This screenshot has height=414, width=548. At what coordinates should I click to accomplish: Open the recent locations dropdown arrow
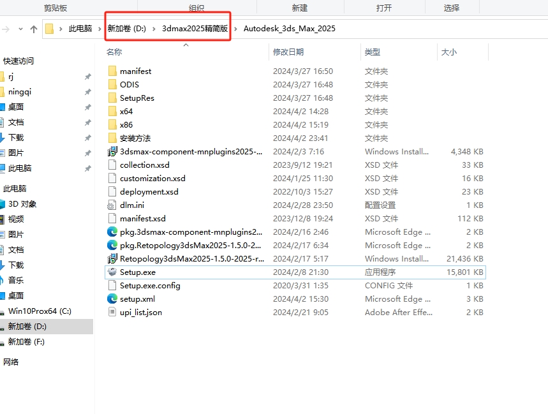(20, 29)
